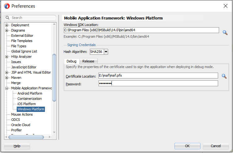Expand the Http Analyzer node
Image resolution: width=233 pixels, height=153 pixels.
click(x=7, y=57)
